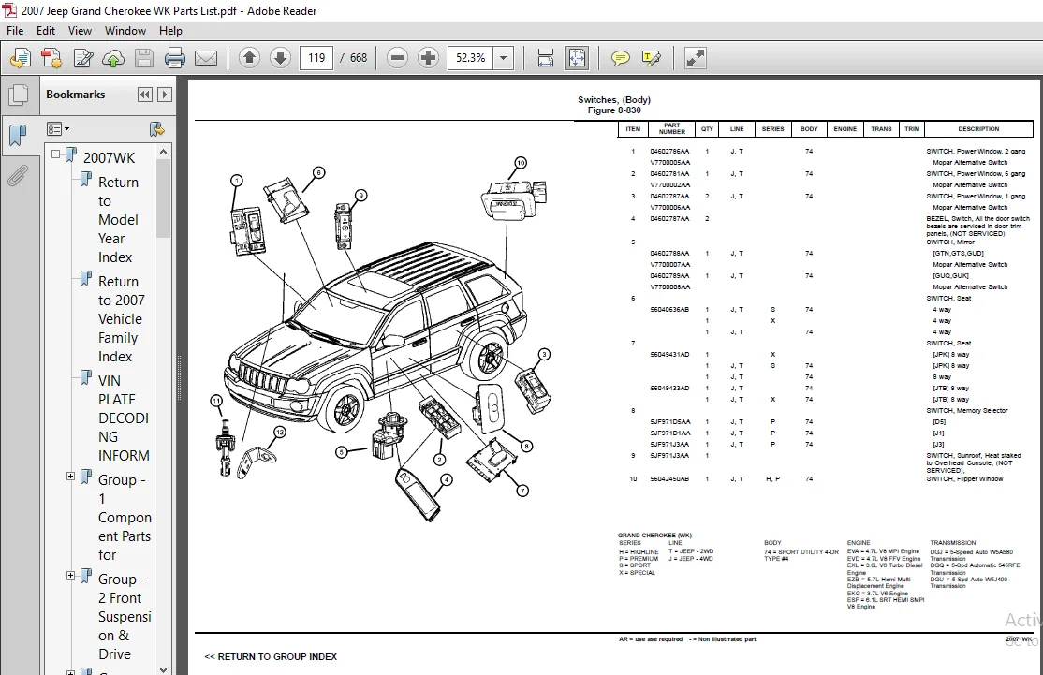Click the PART NUMBER column header
1043x675 pixels.
coord(672,128)
